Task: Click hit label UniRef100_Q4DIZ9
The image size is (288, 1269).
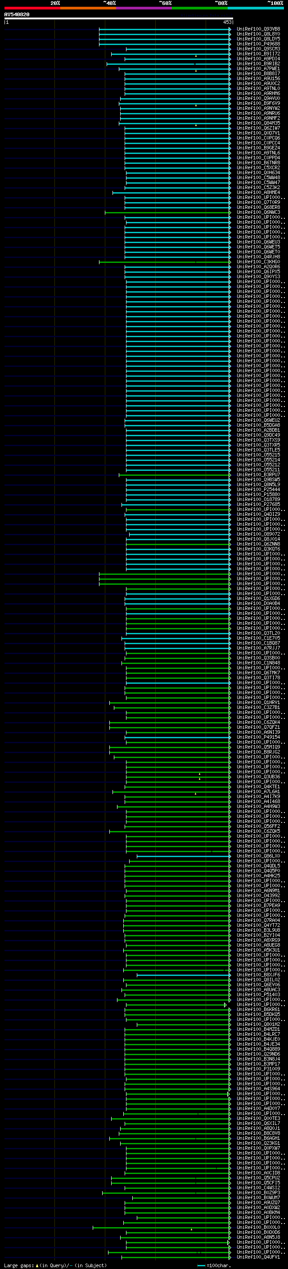Action: (258, 514)
